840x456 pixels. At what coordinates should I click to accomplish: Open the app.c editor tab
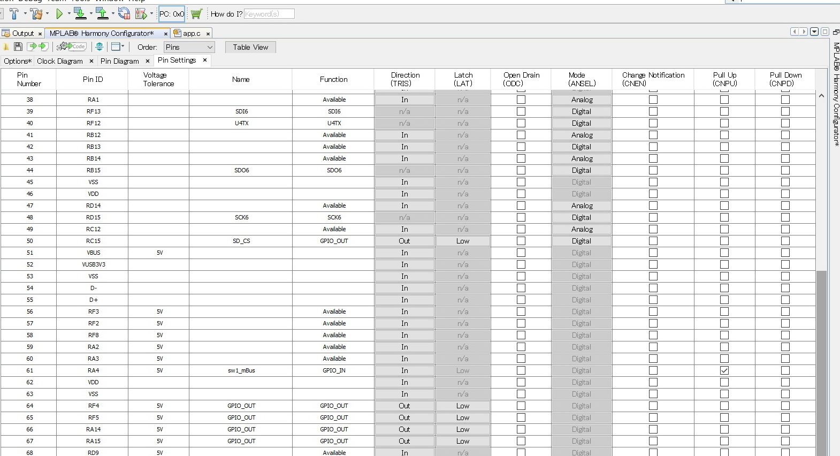point(191,33)
